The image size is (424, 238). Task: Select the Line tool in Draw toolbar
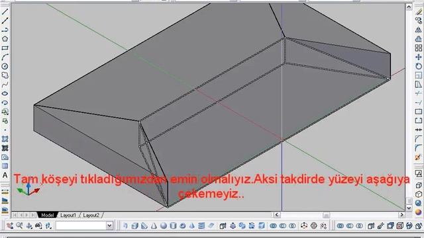pyautogui.click(x=5, y=12)
